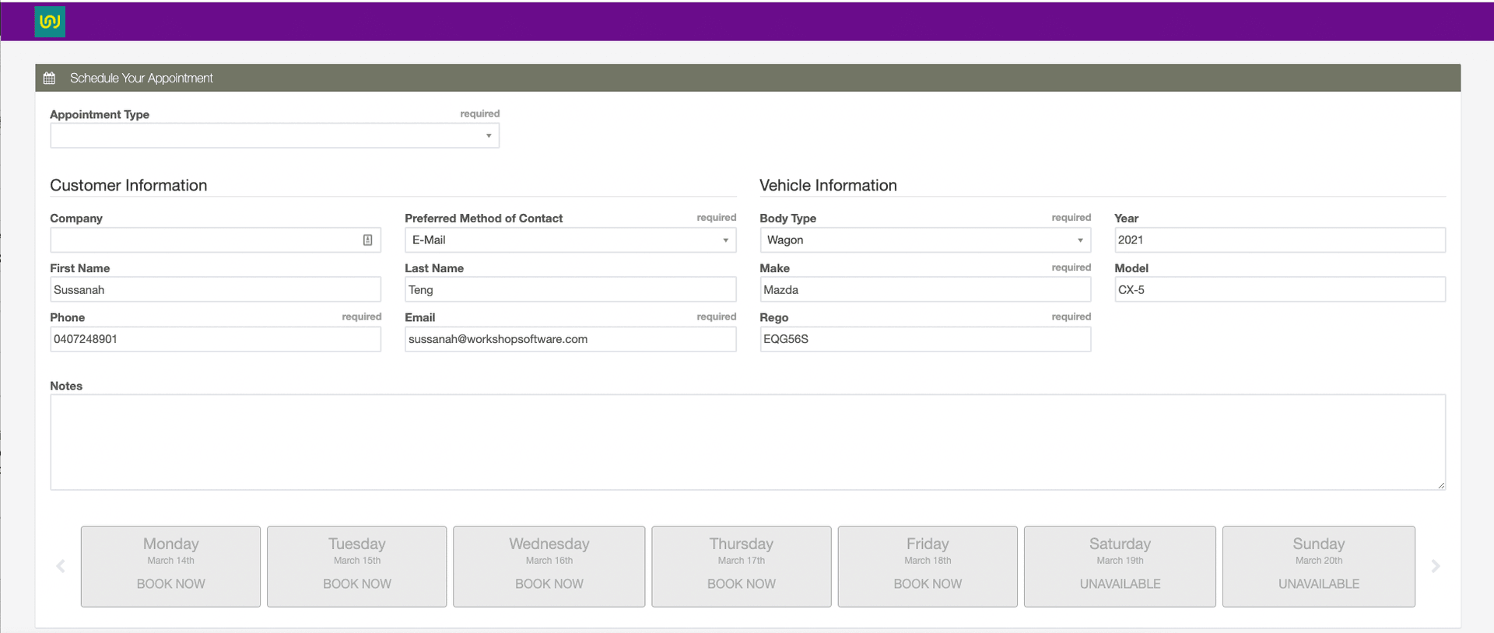Click the unavailable Saturday March 19th slot
The width and height of the screenshot is (1494, 633).
1120,567
